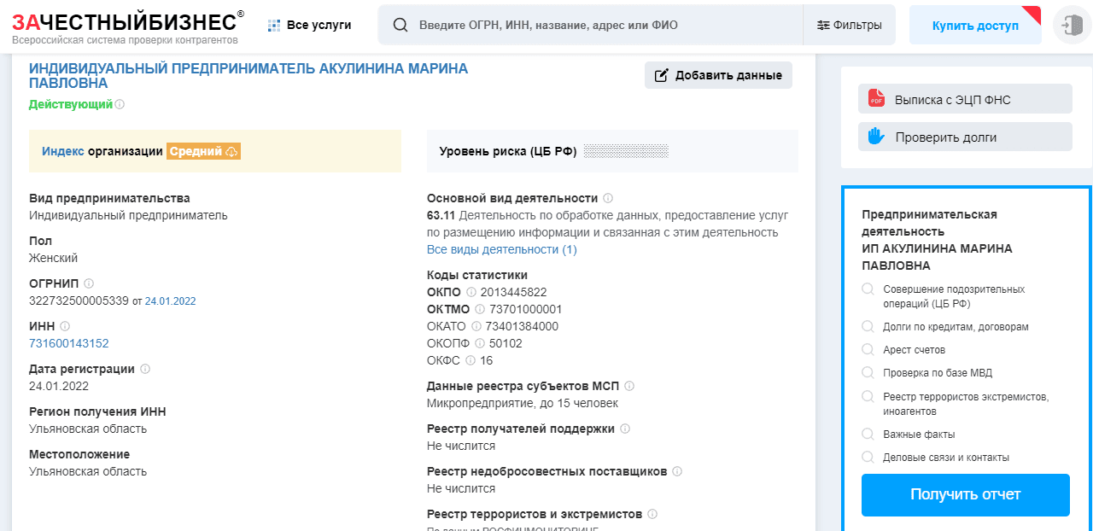Click the sliders icon on «Фильтры»
This screenshot has width=1093, height=531.
825,25
